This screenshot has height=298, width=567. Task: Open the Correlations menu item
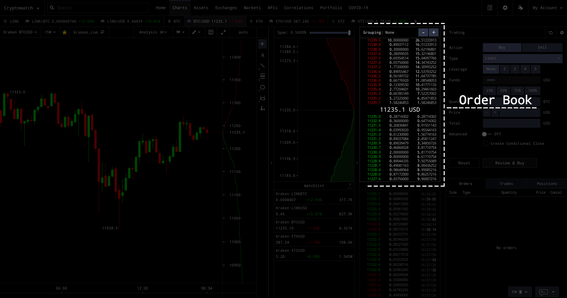click(299, 8)
